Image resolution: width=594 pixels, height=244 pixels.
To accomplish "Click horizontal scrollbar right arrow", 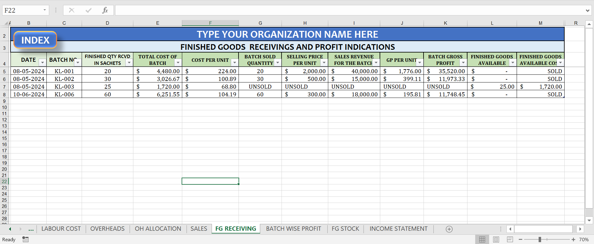I will click(580, 229).
